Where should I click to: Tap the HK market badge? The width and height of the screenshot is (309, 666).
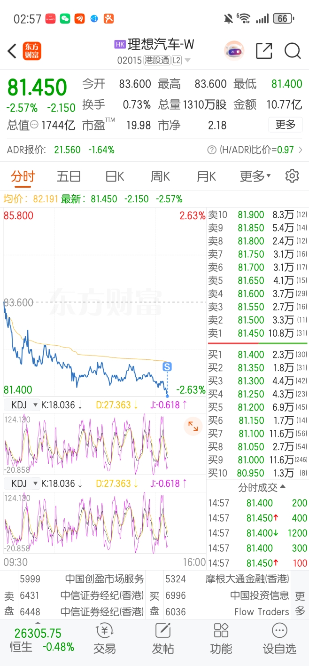[x=120, y=44]
